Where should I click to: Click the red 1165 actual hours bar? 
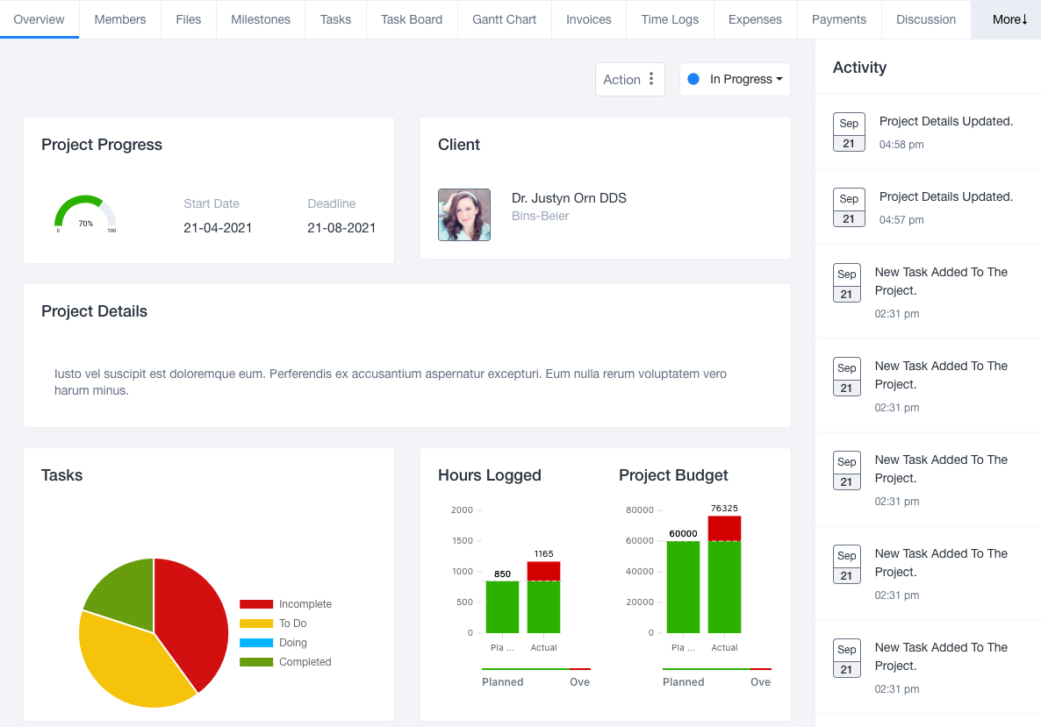pyautogui.click(x=543, y=571)
